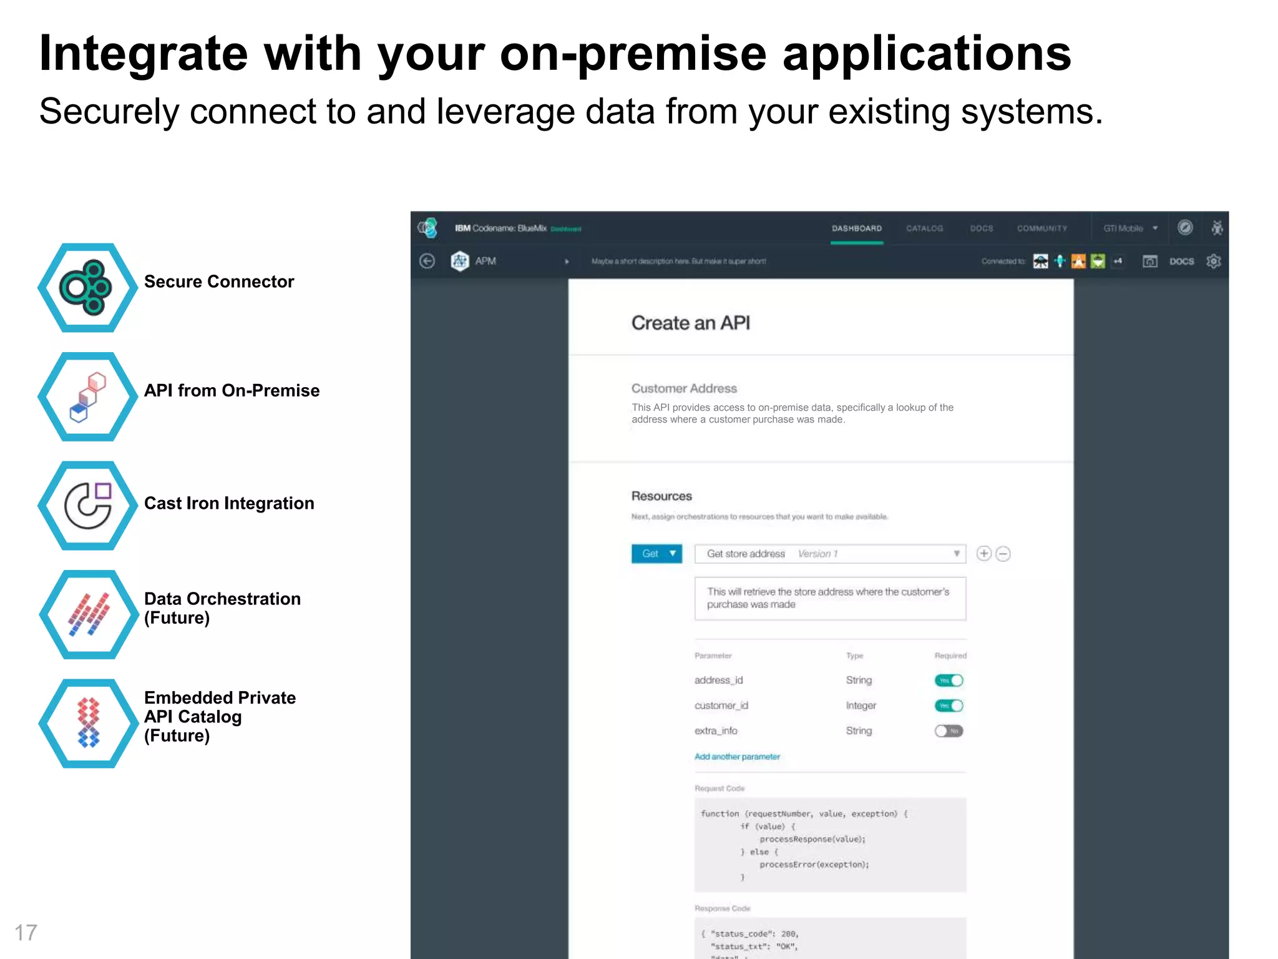Add a resource with plus circle icon
Image resolution: width=1278 pixels, height=959 pixels.
pyautogui.click(x=983, y=553)
